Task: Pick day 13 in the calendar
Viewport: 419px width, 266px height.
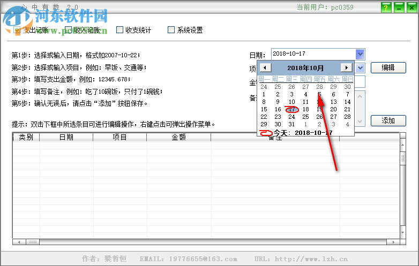Action: (x=333, y=102)
